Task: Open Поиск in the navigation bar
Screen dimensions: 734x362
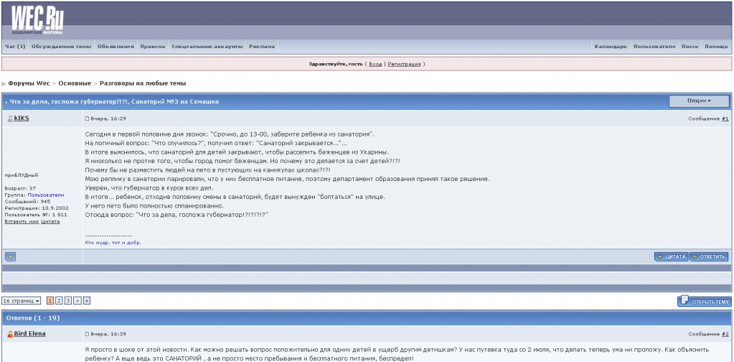Action: (690, 47)
